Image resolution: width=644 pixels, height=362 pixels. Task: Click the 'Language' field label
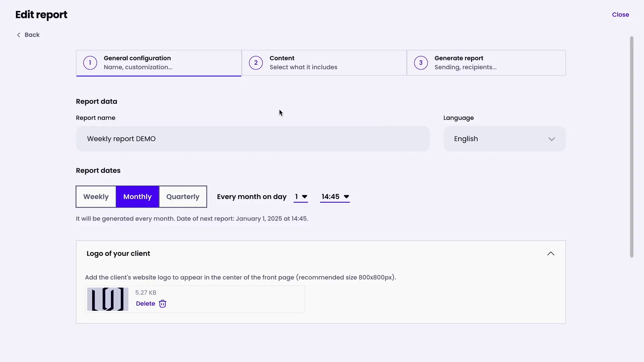click(459, 118)
